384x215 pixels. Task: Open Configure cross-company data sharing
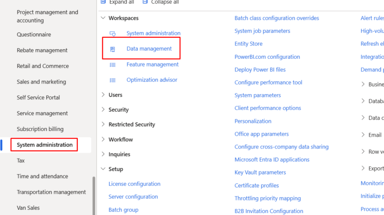282,147
